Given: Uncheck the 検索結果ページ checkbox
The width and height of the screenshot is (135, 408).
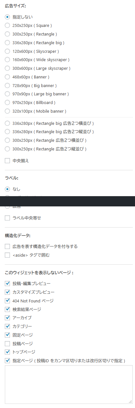Looking at the screenshot, I should 7,309.
